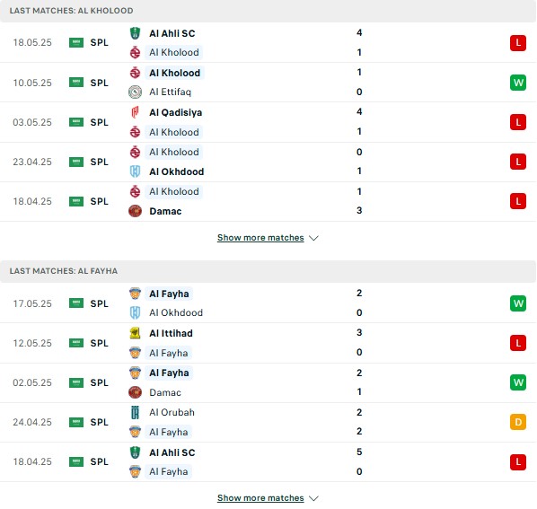Click the Al Ittihad club logo
Viewport: 537px width, 509px height.
135,333
